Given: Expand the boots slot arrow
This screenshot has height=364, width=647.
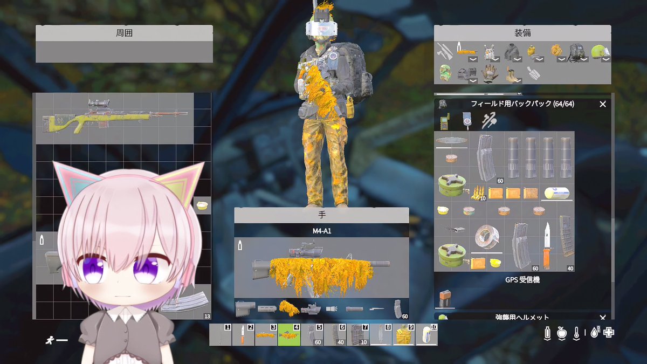Looking at the screenshot, I should 518,81.
